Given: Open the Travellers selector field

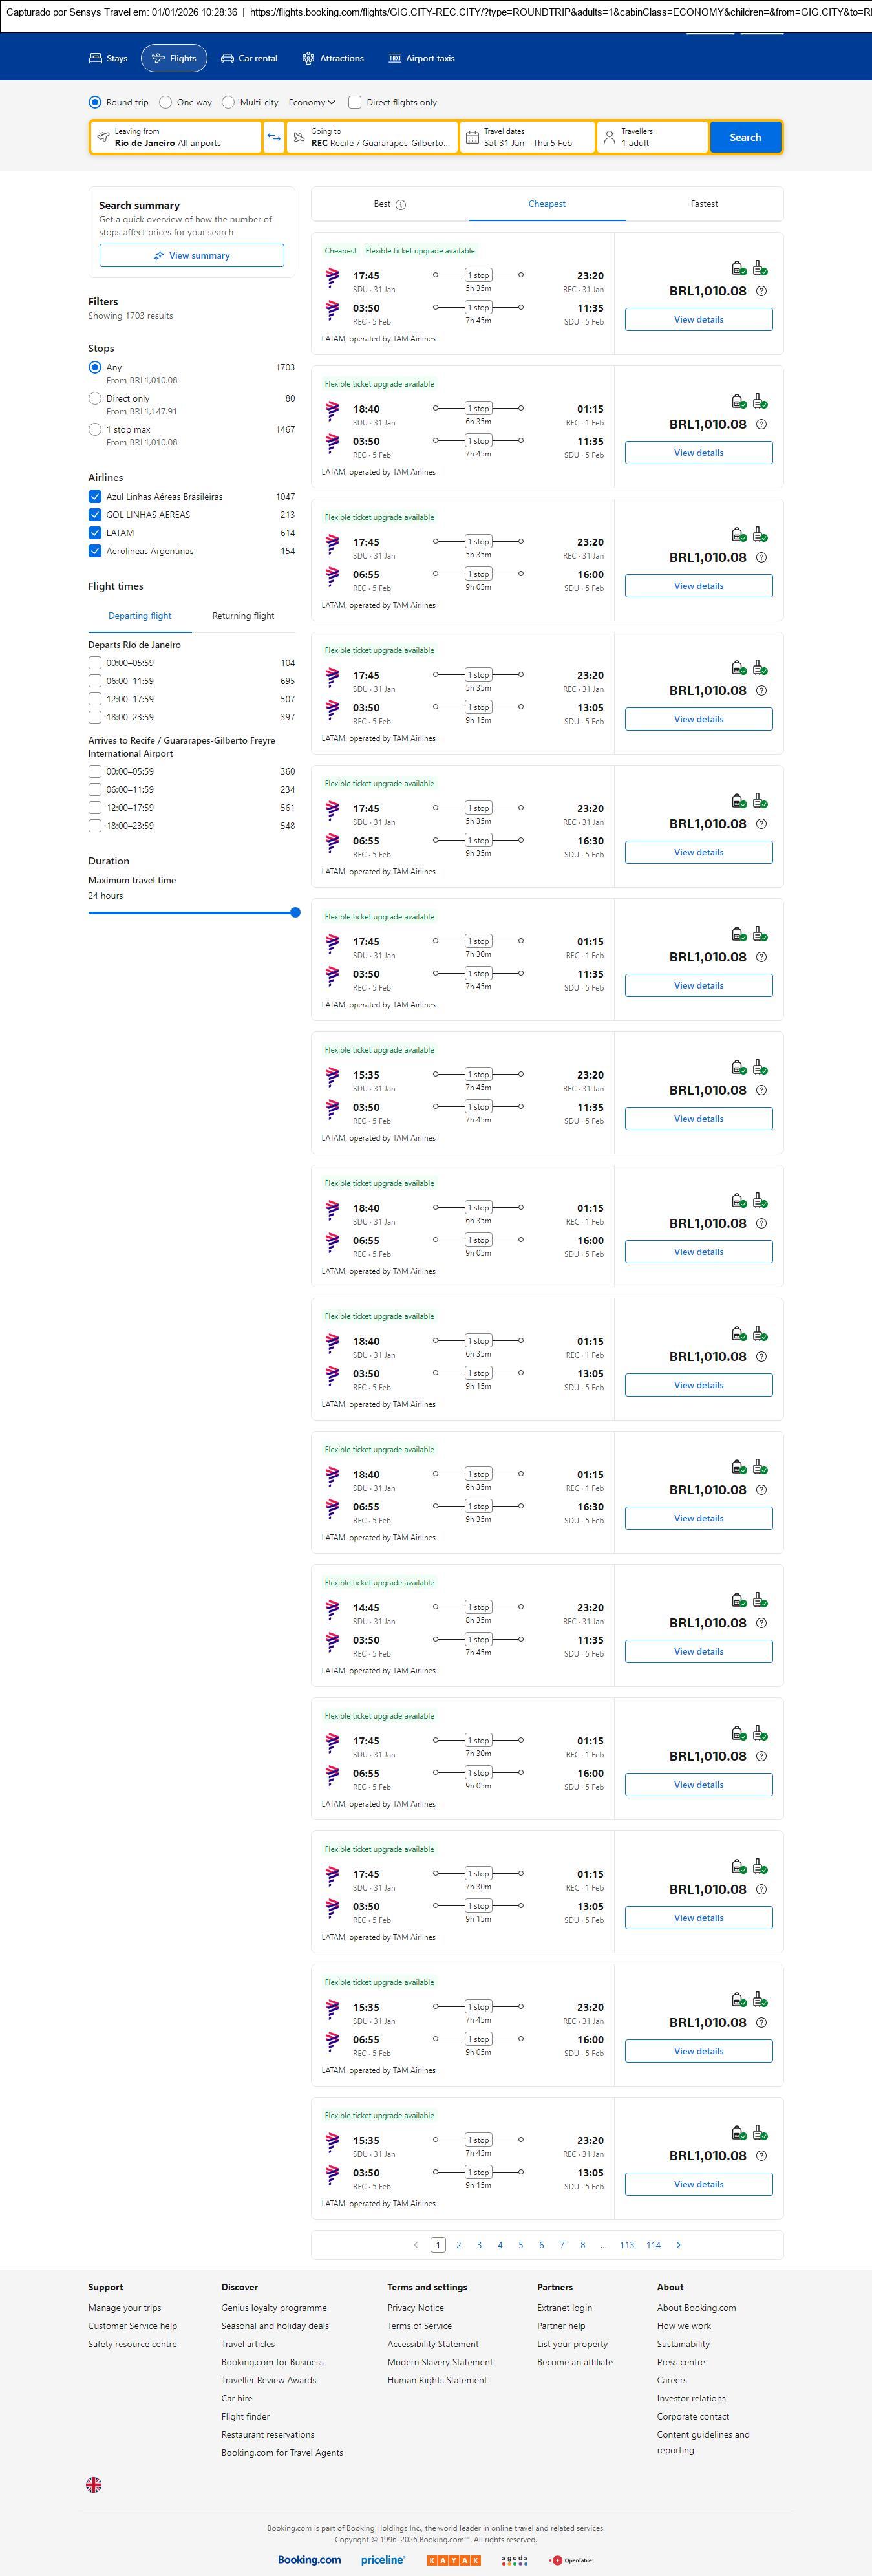Looking at the screenshot, I should [652, 137].
